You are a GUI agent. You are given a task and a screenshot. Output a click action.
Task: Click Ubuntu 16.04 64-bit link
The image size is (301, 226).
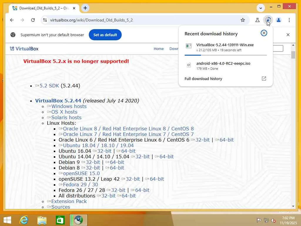click(128, 151)
